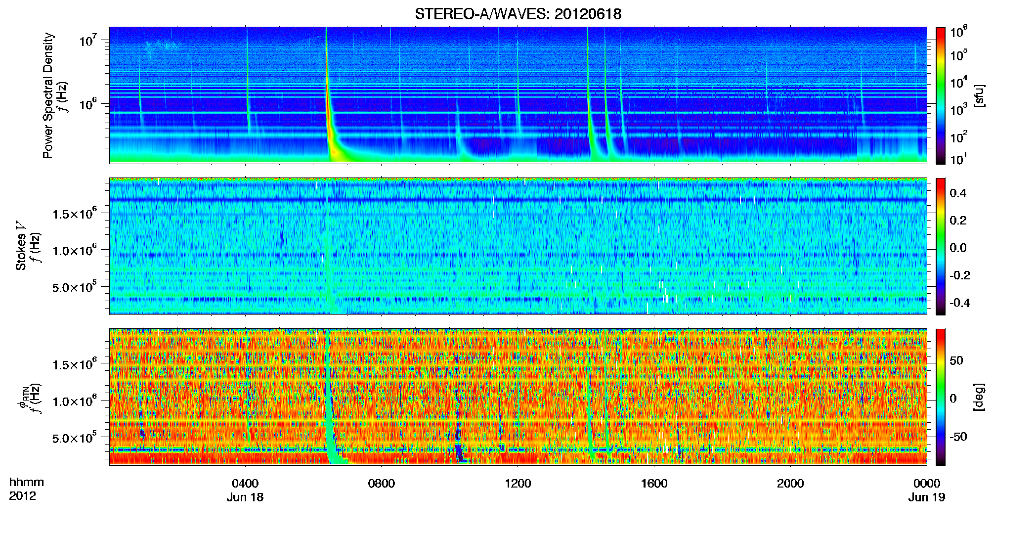Click 10^4 label on sfu colorbar

[x=959, y=83]
